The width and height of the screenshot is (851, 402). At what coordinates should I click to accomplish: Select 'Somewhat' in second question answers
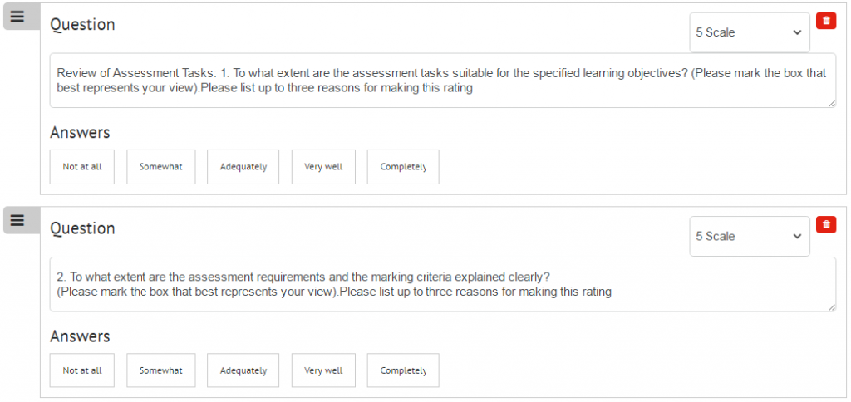point(161,371)
